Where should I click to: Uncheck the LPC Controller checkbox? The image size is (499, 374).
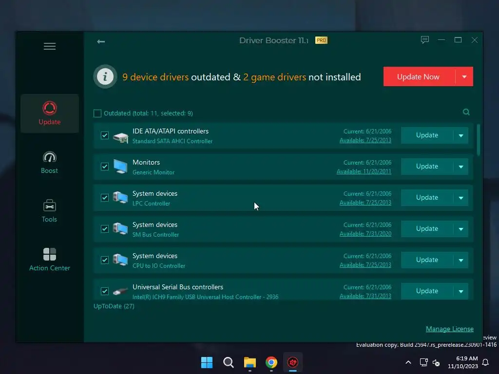point(105,198)
